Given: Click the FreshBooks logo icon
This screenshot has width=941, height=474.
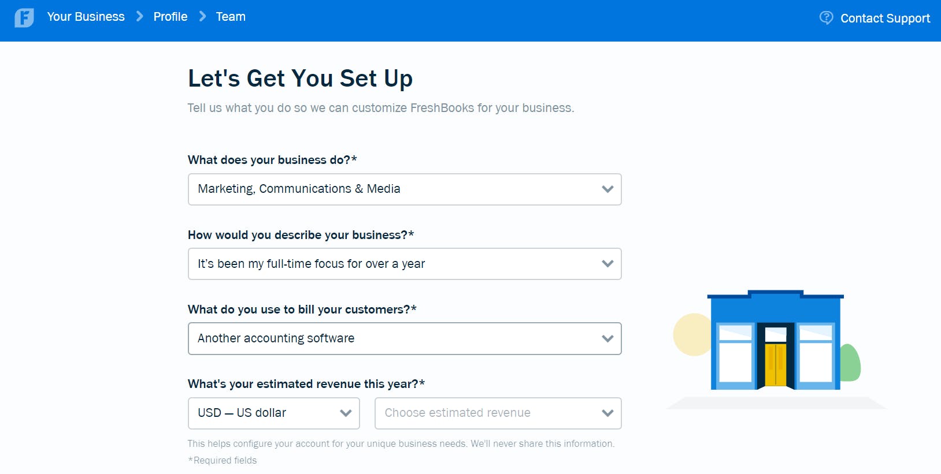Looking at the screenshot, I should point(24,18).
